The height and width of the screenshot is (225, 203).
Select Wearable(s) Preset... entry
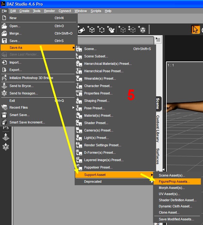115,78
